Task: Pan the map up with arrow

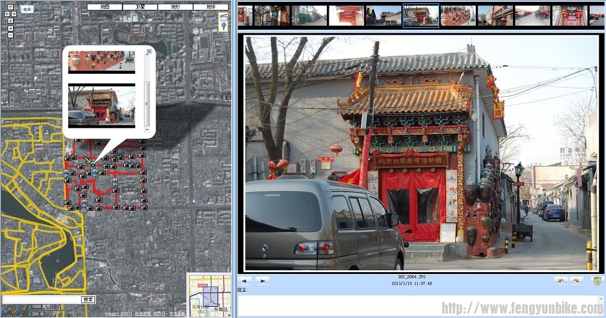Action: pyautogui.click(x=10, y=7)
